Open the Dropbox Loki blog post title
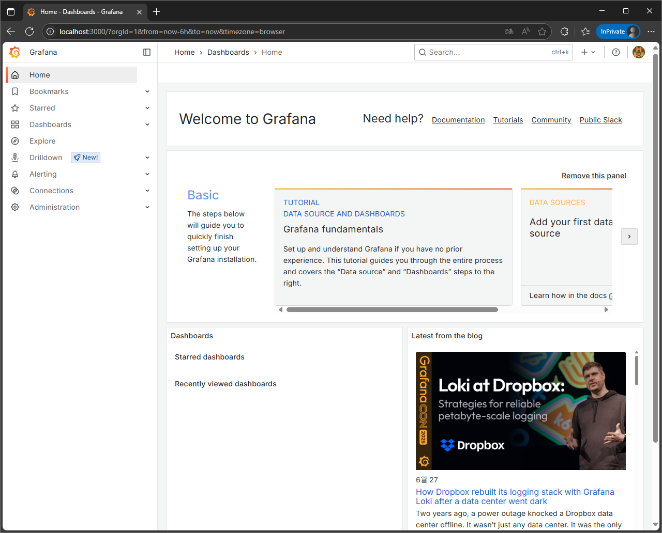 pos(515,496)
